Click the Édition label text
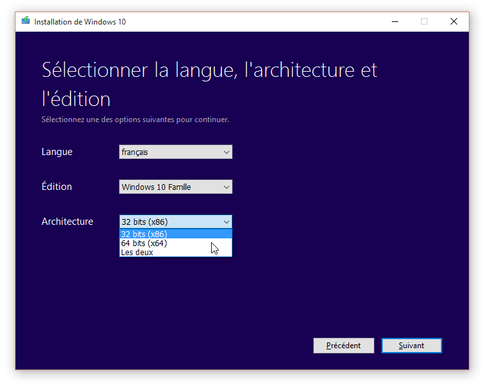 [x=56, y=186]
